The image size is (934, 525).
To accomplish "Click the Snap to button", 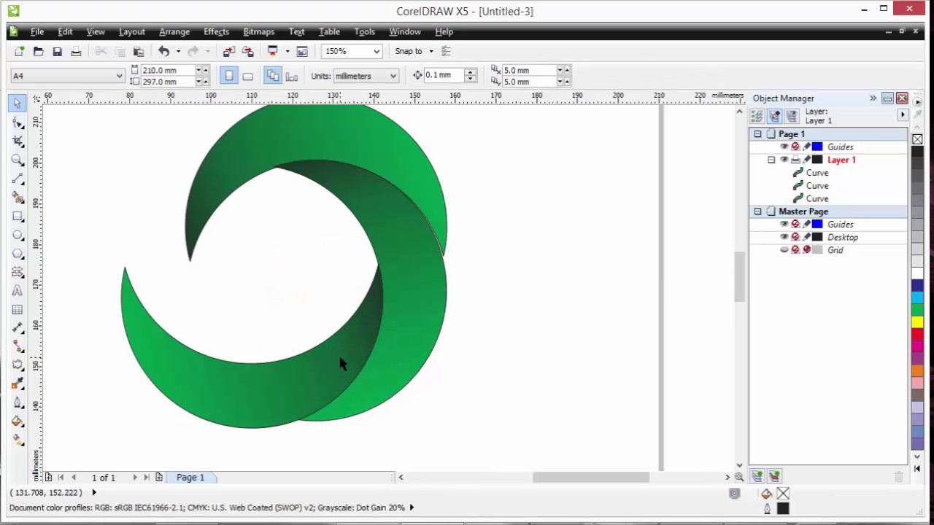I will pyautogui.click(x=409, y=51).
